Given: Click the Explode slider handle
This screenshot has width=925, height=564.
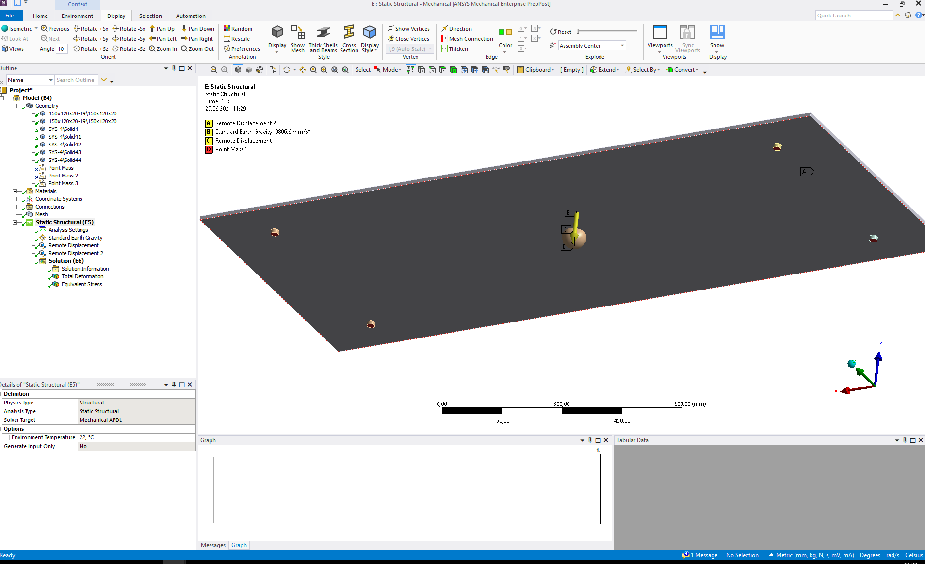Looking at the screenshot, I should (579, 31).
